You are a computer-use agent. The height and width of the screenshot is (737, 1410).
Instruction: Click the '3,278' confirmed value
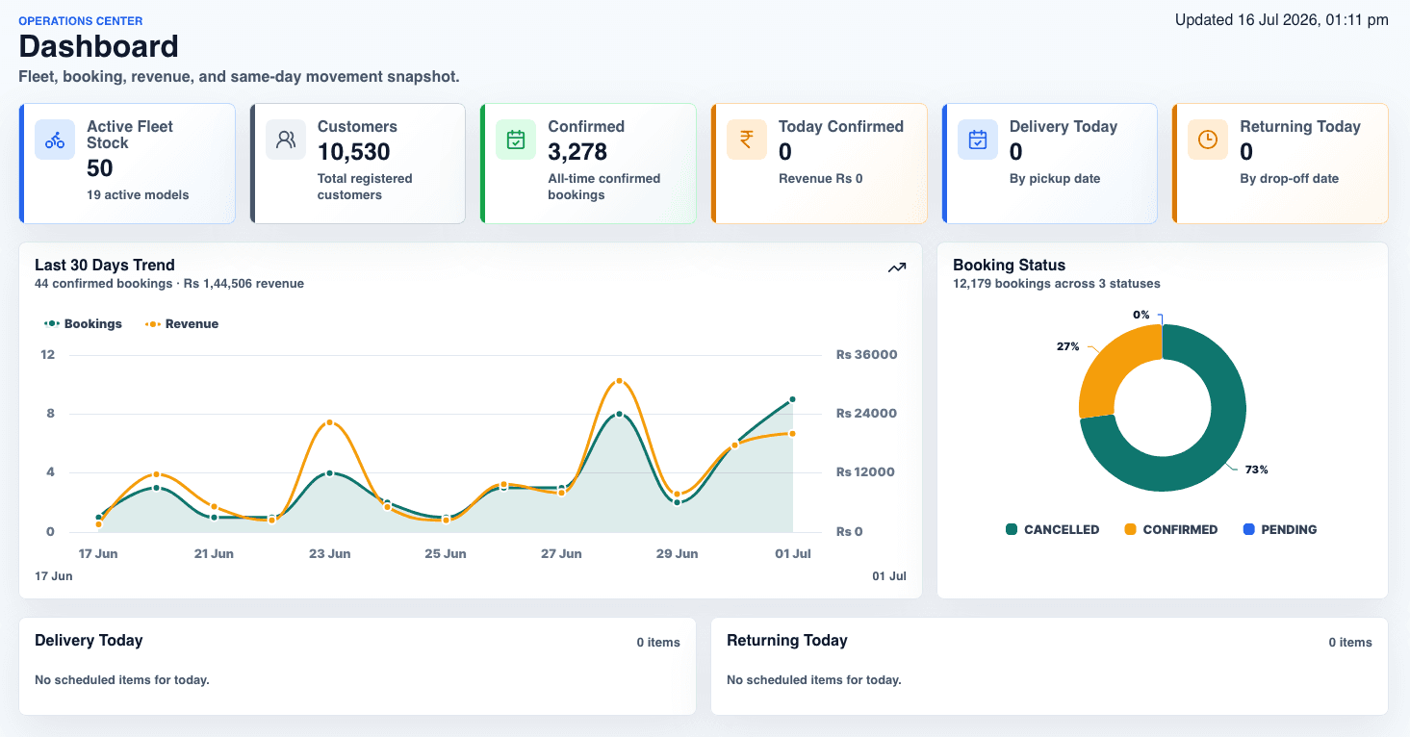577,152
